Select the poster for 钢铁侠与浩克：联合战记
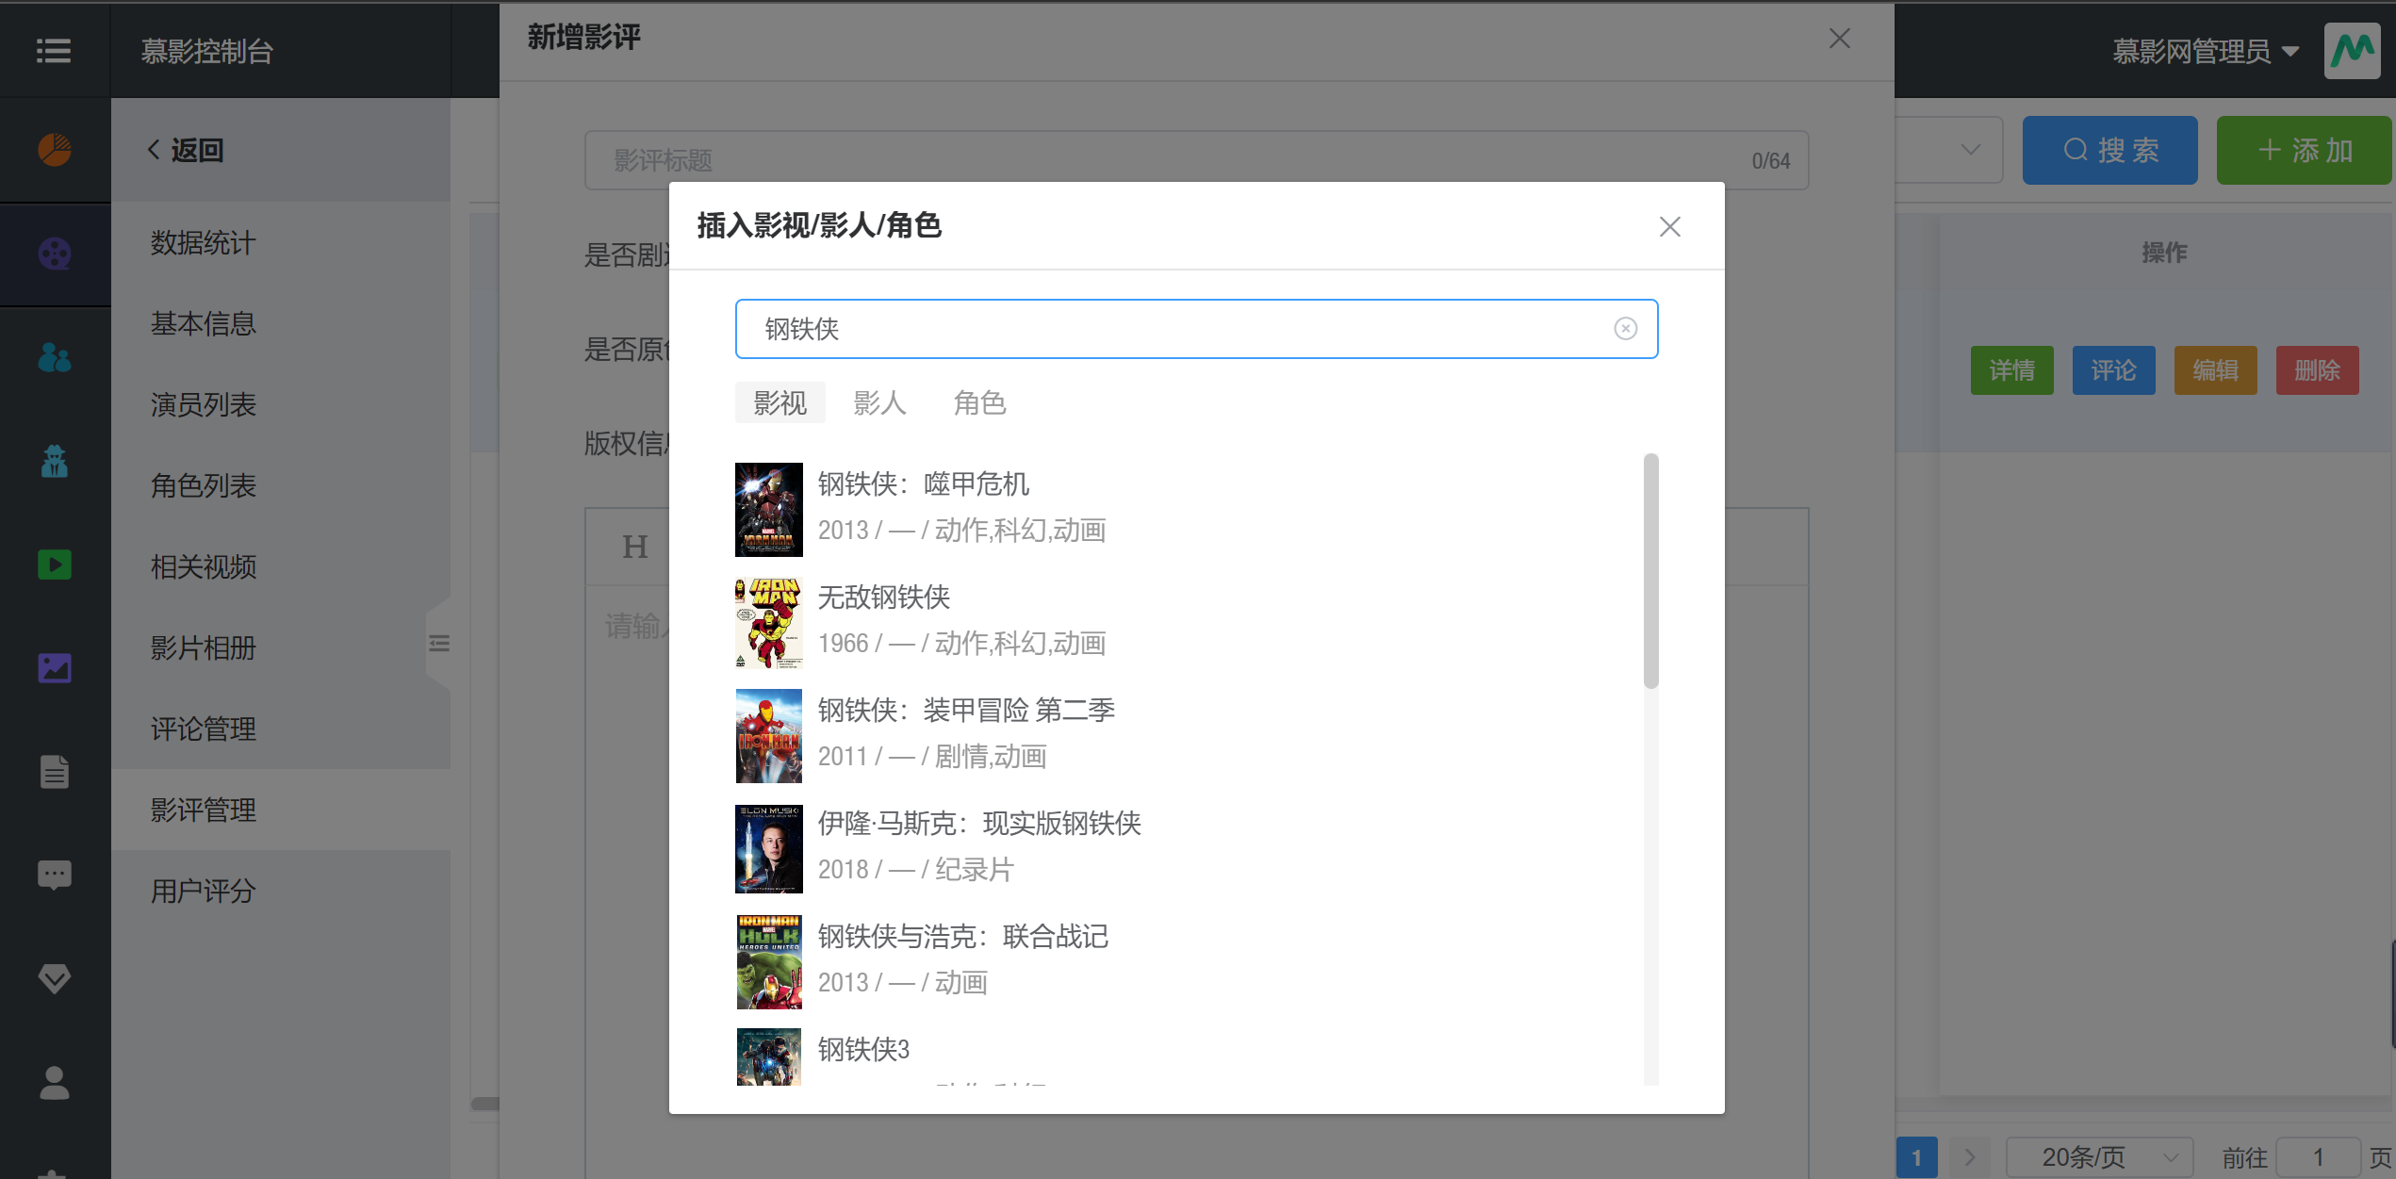Viewport: 2396px width, 1179px height. [768, 961]
